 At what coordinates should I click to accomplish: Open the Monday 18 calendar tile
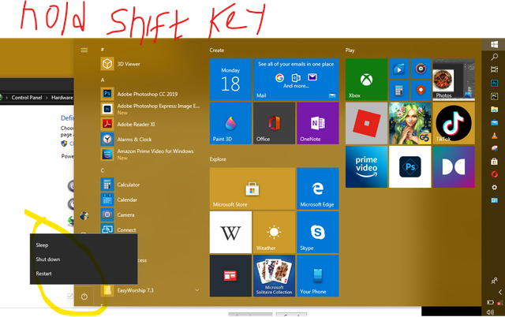click(230, 80)
